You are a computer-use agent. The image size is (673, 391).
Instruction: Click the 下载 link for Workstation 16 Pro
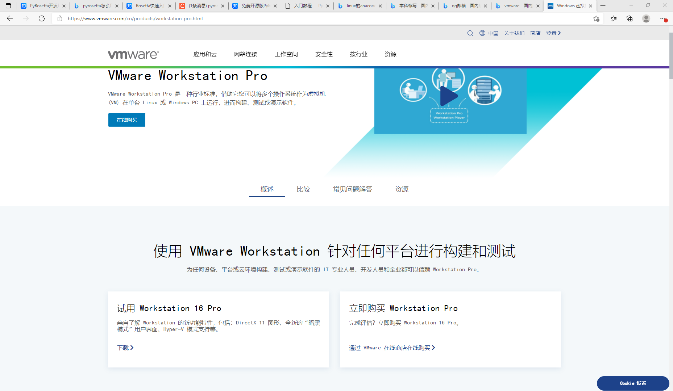coord(125,348)
